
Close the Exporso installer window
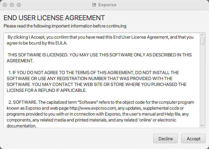5,5
